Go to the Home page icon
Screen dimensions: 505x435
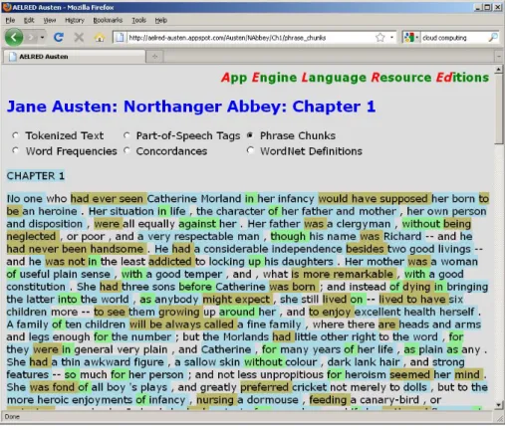click(x=100, y=38)
